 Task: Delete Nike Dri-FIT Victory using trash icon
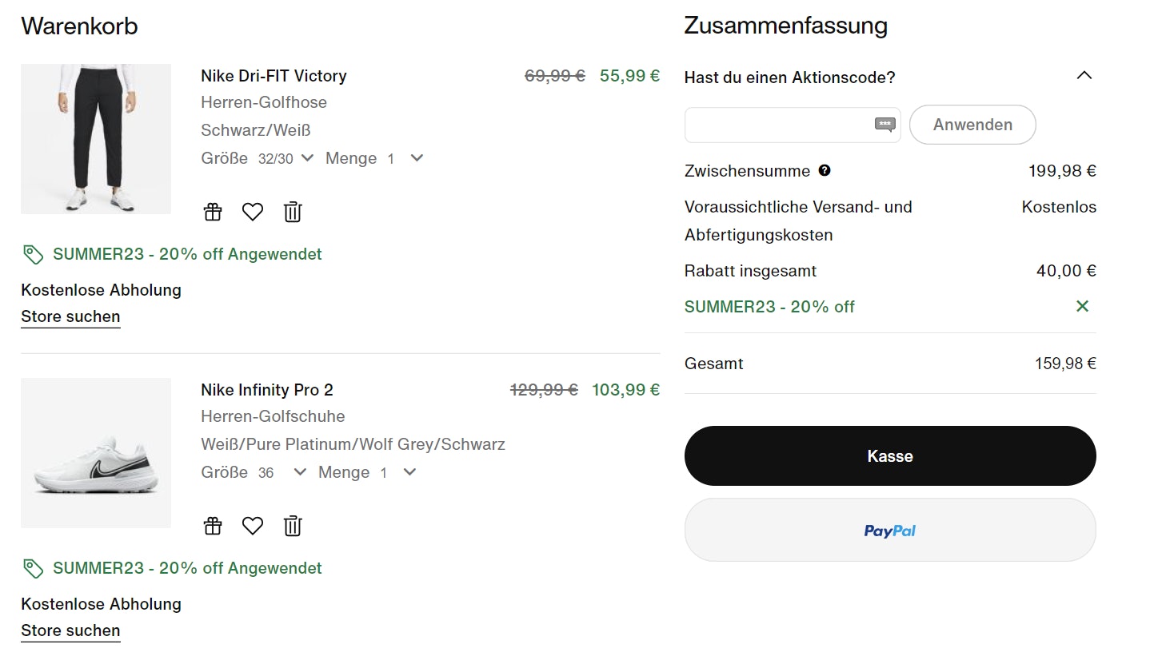[293, 211]
